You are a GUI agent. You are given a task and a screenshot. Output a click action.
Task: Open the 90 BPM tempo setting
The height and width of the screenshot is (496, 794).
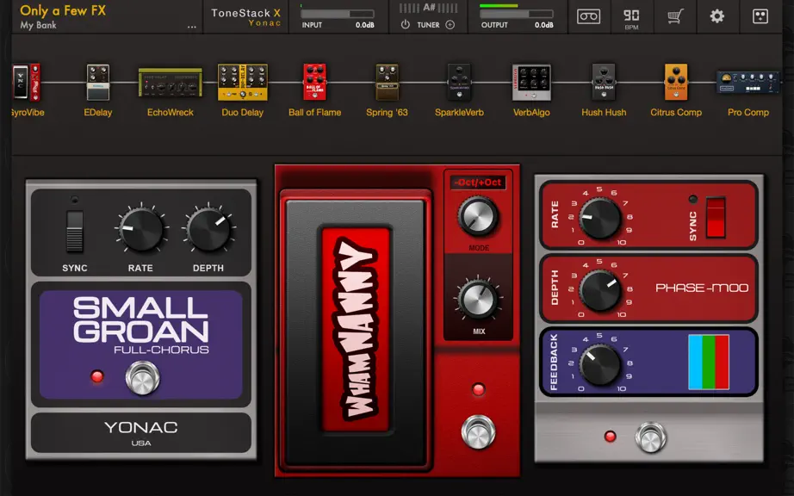(x=631, y=18)
